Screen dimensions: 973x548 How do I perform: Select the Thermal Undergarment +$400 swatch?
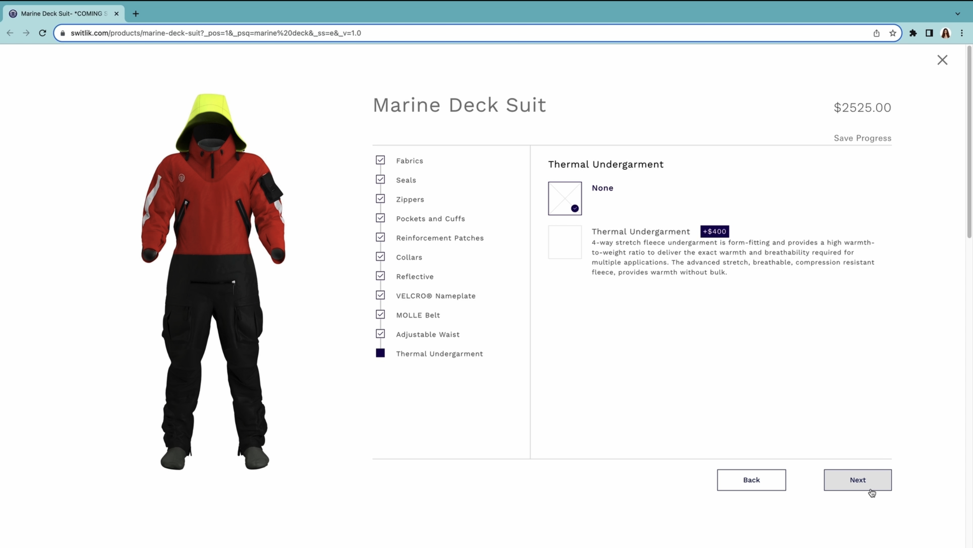565,242
